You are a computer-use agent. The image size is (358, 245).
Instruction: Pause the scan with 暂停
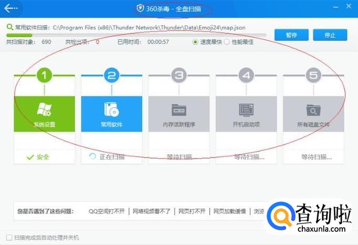point(291,35)
